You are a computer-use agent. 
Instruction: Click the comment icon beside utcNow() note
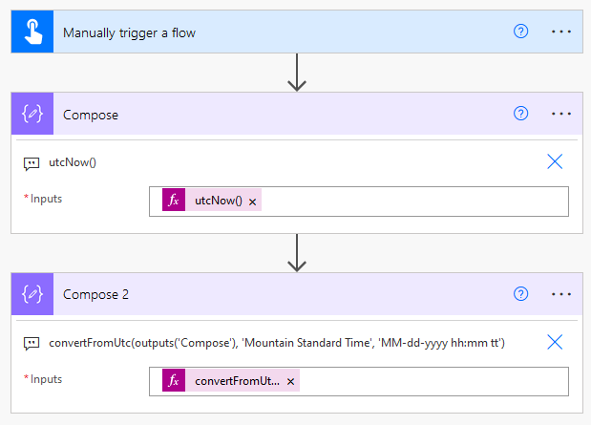pyautogui.click(x=32, y=162)
